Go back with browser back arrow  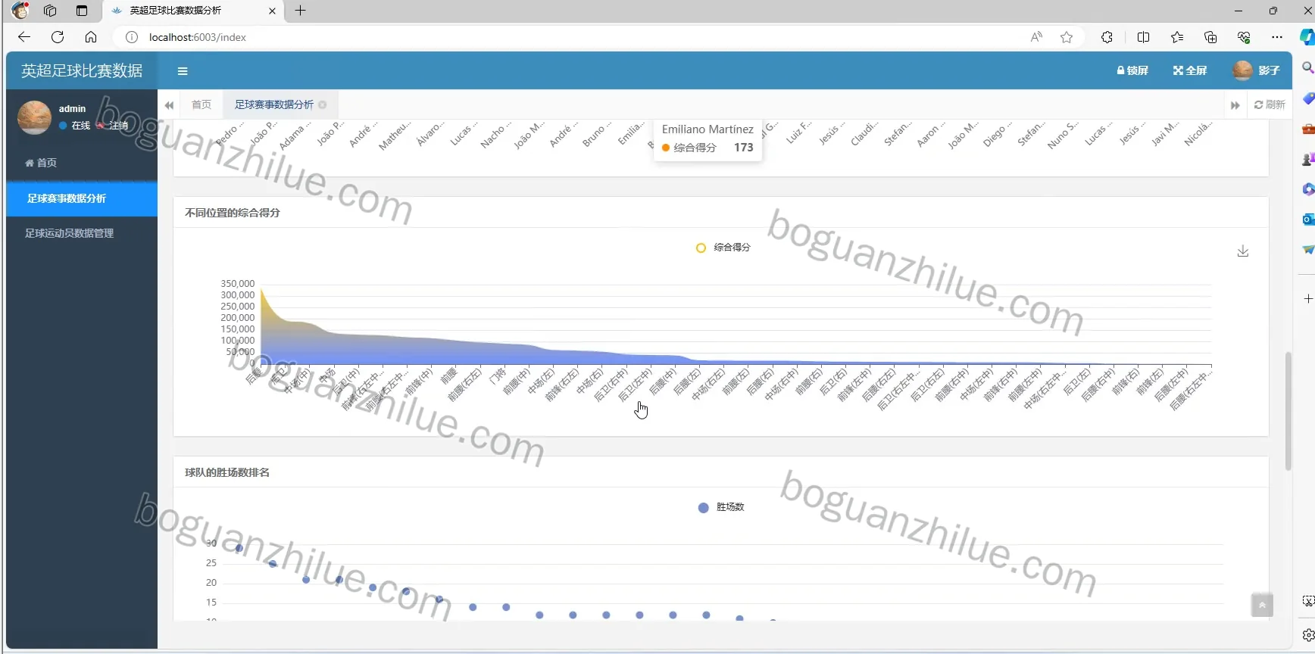click(x=24, y=37)
